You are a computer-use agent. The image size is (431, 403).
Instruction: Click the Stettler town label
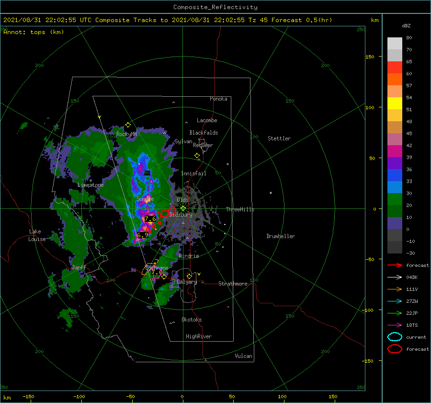coord(279,138)
